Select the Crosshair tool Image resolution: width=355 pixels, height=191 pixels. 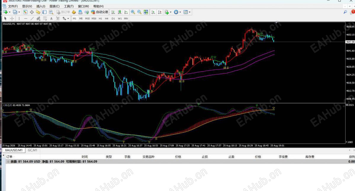click(x=12, y=19)
